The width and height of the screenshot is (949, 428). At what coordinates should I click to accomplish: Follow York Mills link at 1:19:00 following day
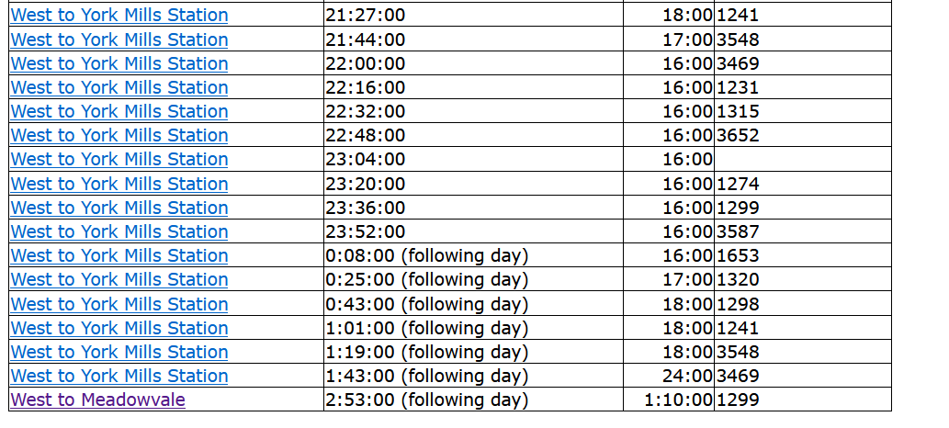pos(119,352)
